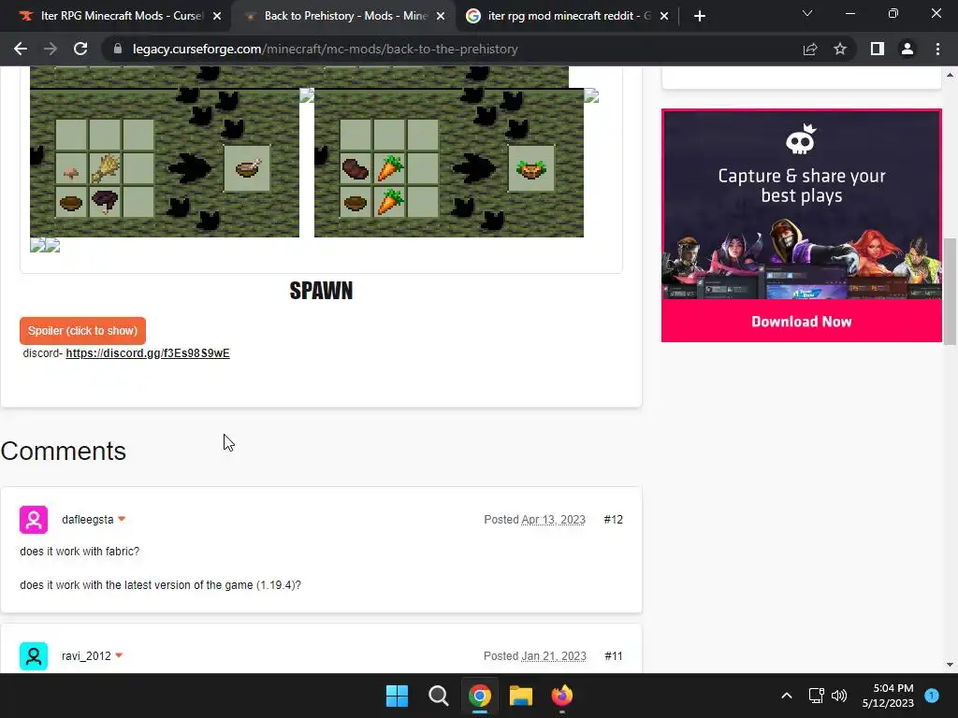Screen dimensions: 958x718
Task: Open the tab search dropdown
Action: [807, 13]
